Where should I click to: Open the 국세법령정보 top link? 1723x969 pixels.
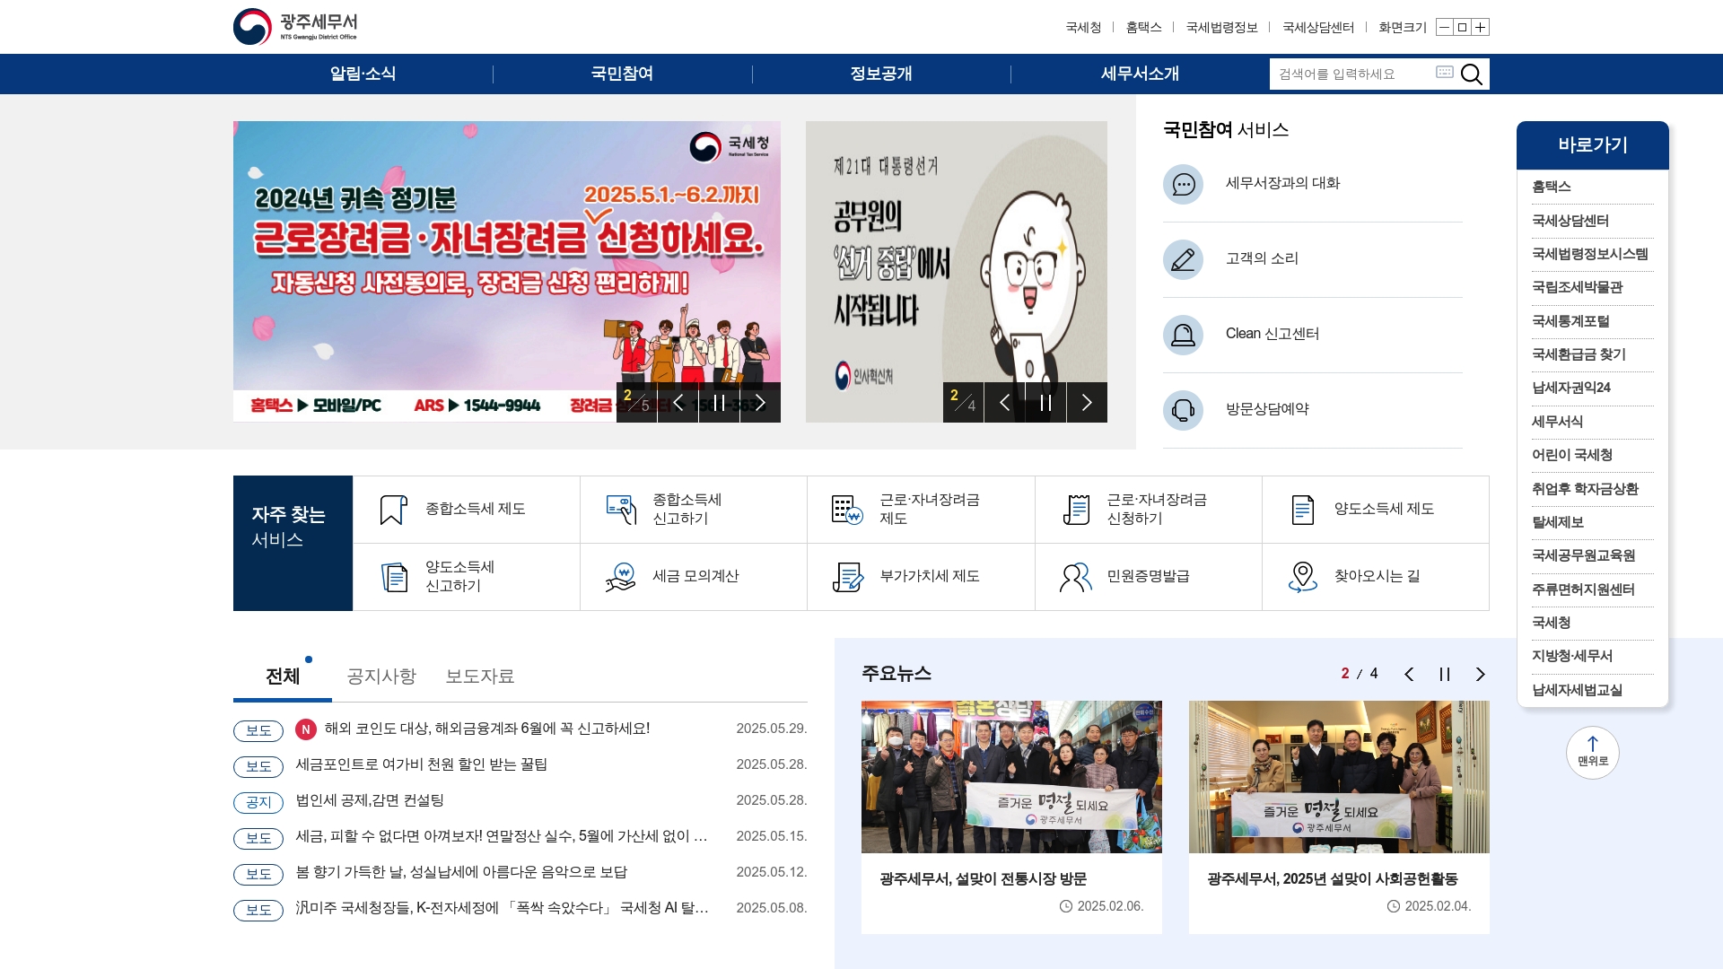coord(1221,27)
